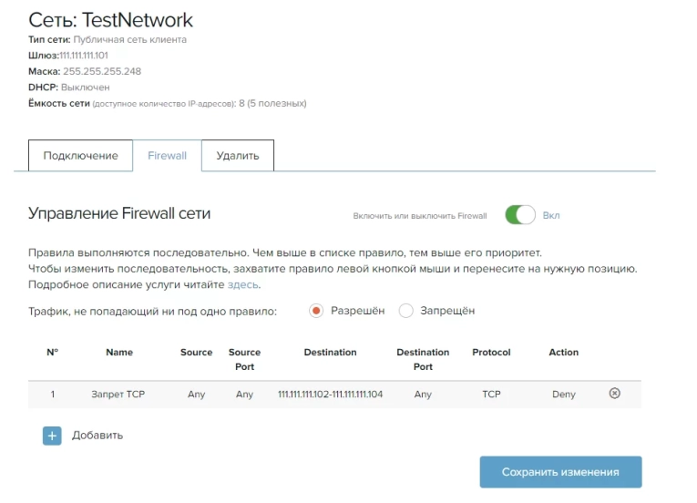Click the Protocol column header
The image size is (697, 503).
491,352
